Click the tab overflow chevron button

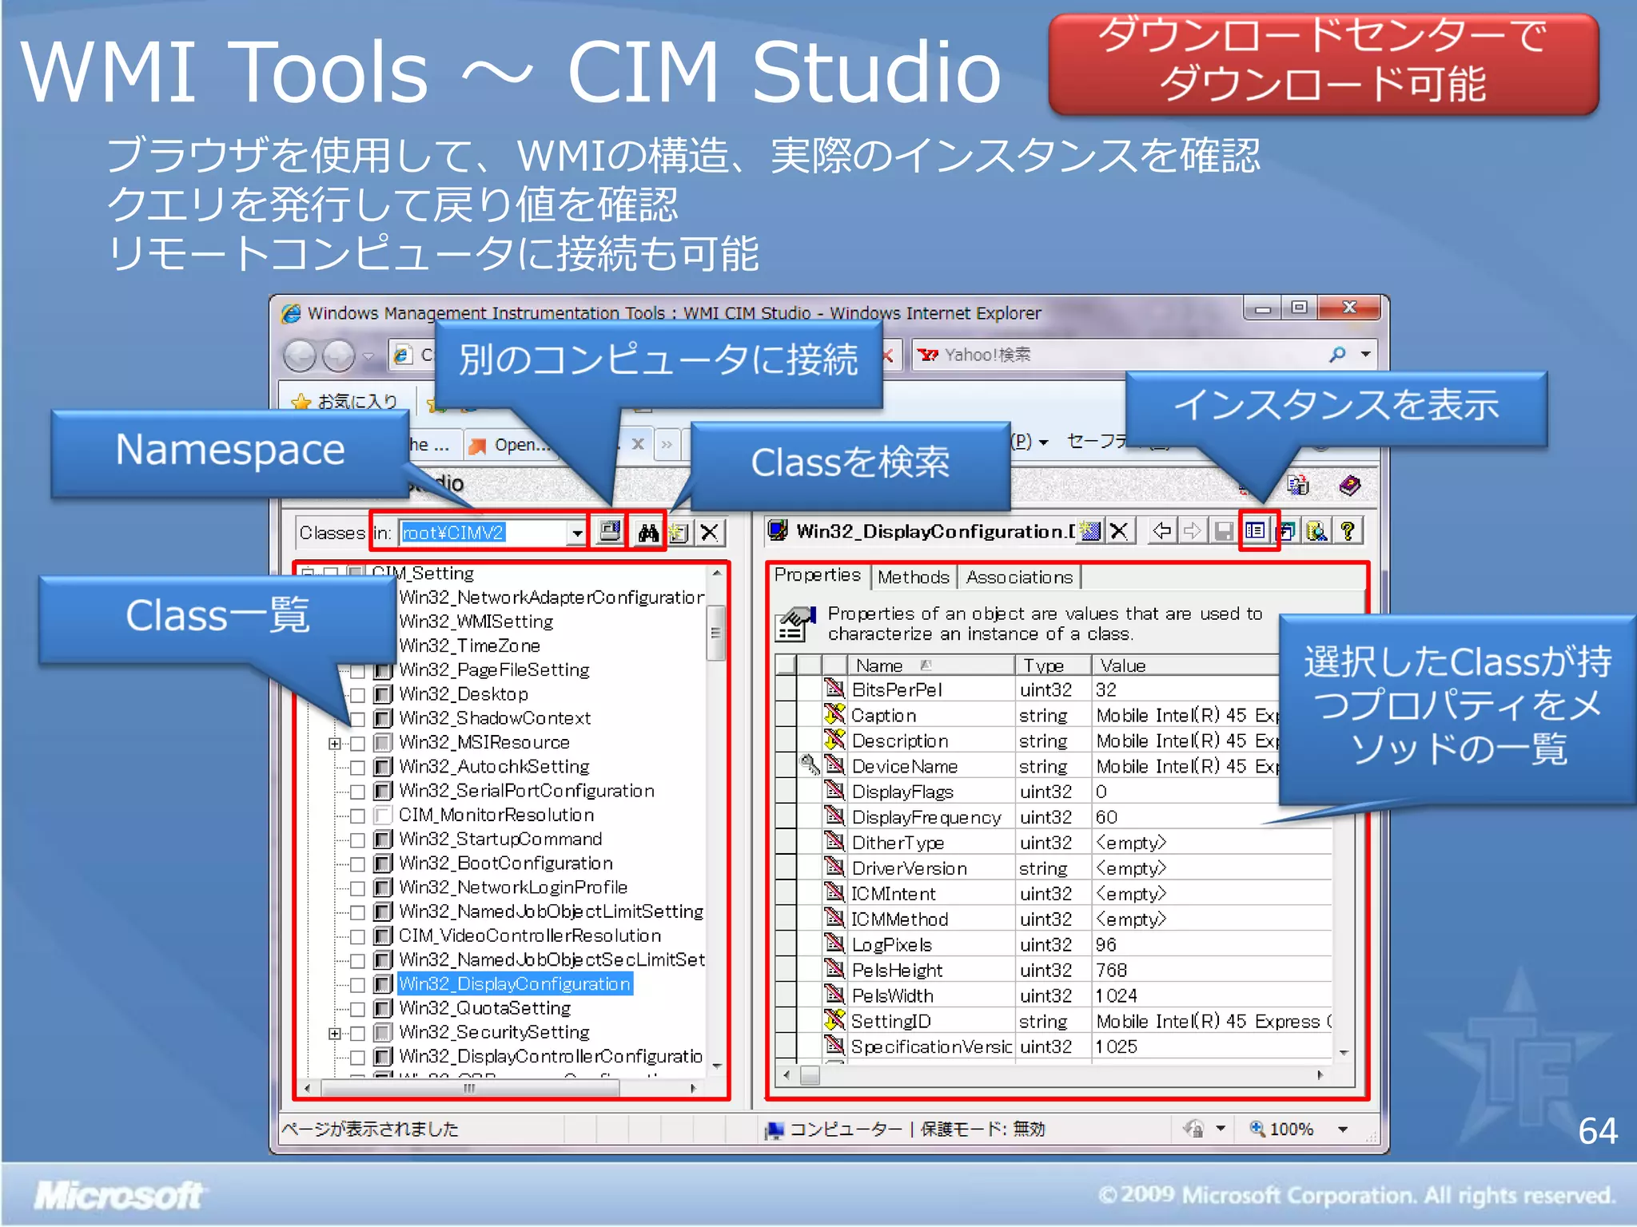pyautogui.click(x=667, y=444)
